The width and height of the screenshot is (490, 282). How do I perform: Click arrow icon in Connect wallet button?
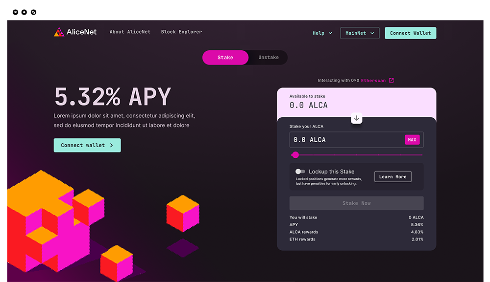pos(112,145)
